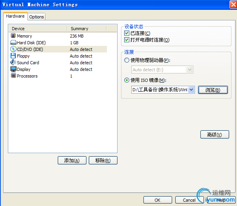
Task: Click Auto detect summary for Sound Card
Action: click(81, 63)
